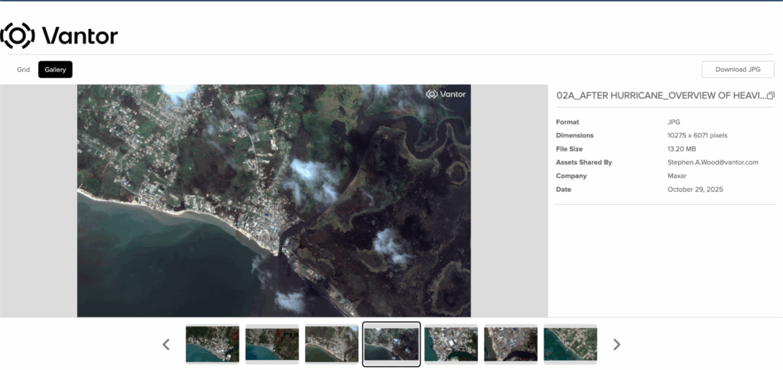Click the Vantor logo in the header
783x370 pixels.
point(60,36)
